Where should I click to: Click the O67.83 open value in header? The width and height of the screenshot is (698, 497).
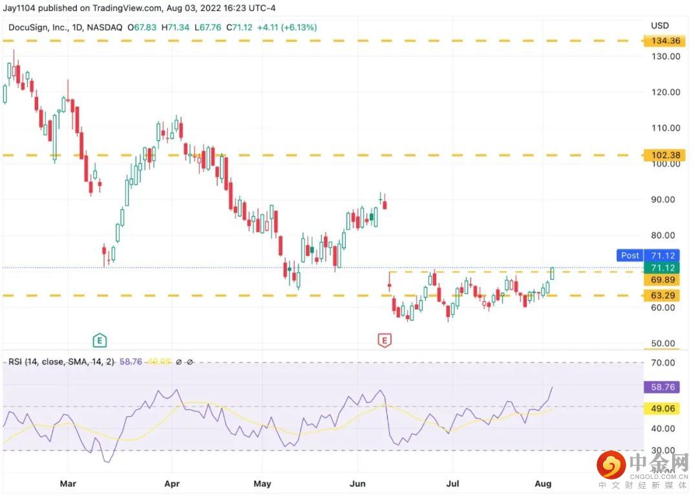coord(142,28)
